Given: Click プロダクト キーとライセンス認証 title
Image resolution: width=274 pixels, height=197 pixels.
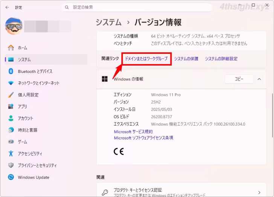Looking at the screenshot, I should point(138,190).
